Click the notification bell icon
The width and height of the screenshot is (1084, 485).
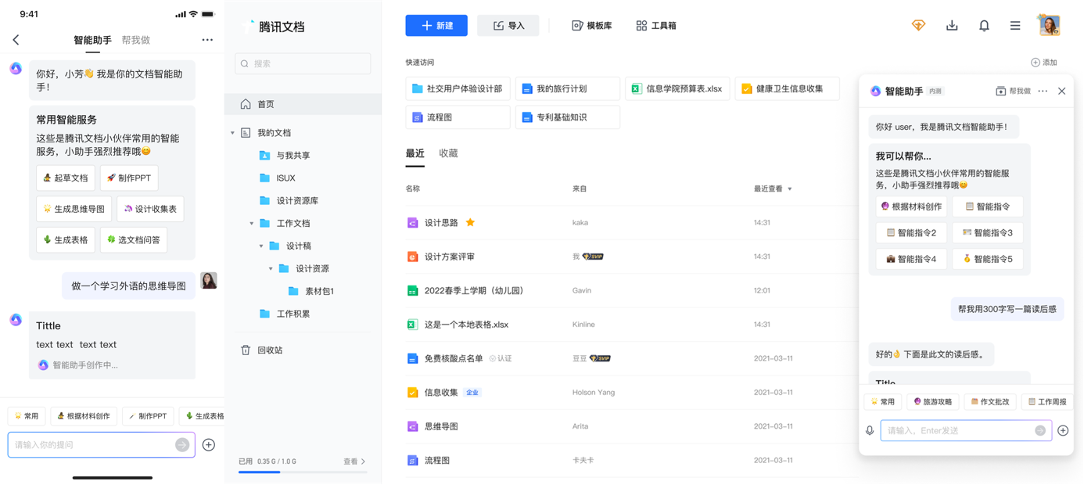point(984,25)
